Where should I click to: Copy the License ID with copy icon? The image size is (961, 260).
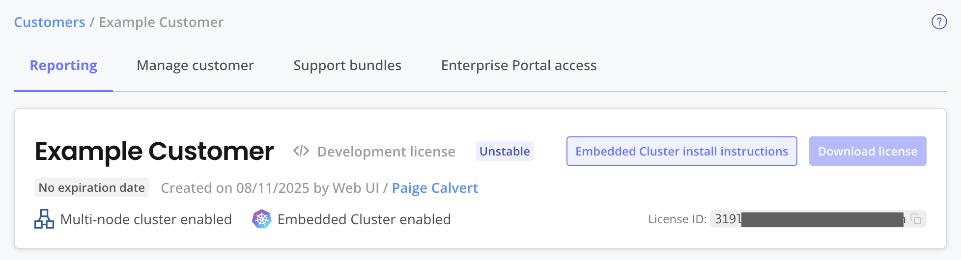[916, 219]
